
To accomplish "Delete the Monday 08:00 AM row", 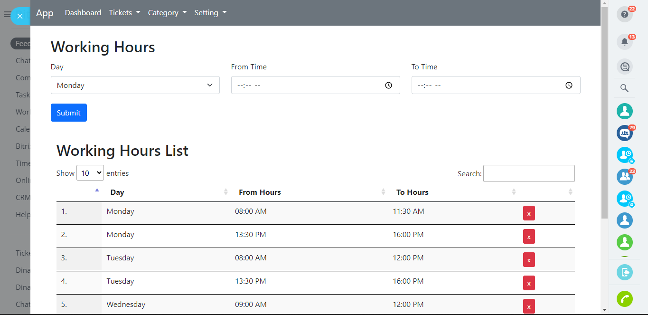I will pos(529,213).
